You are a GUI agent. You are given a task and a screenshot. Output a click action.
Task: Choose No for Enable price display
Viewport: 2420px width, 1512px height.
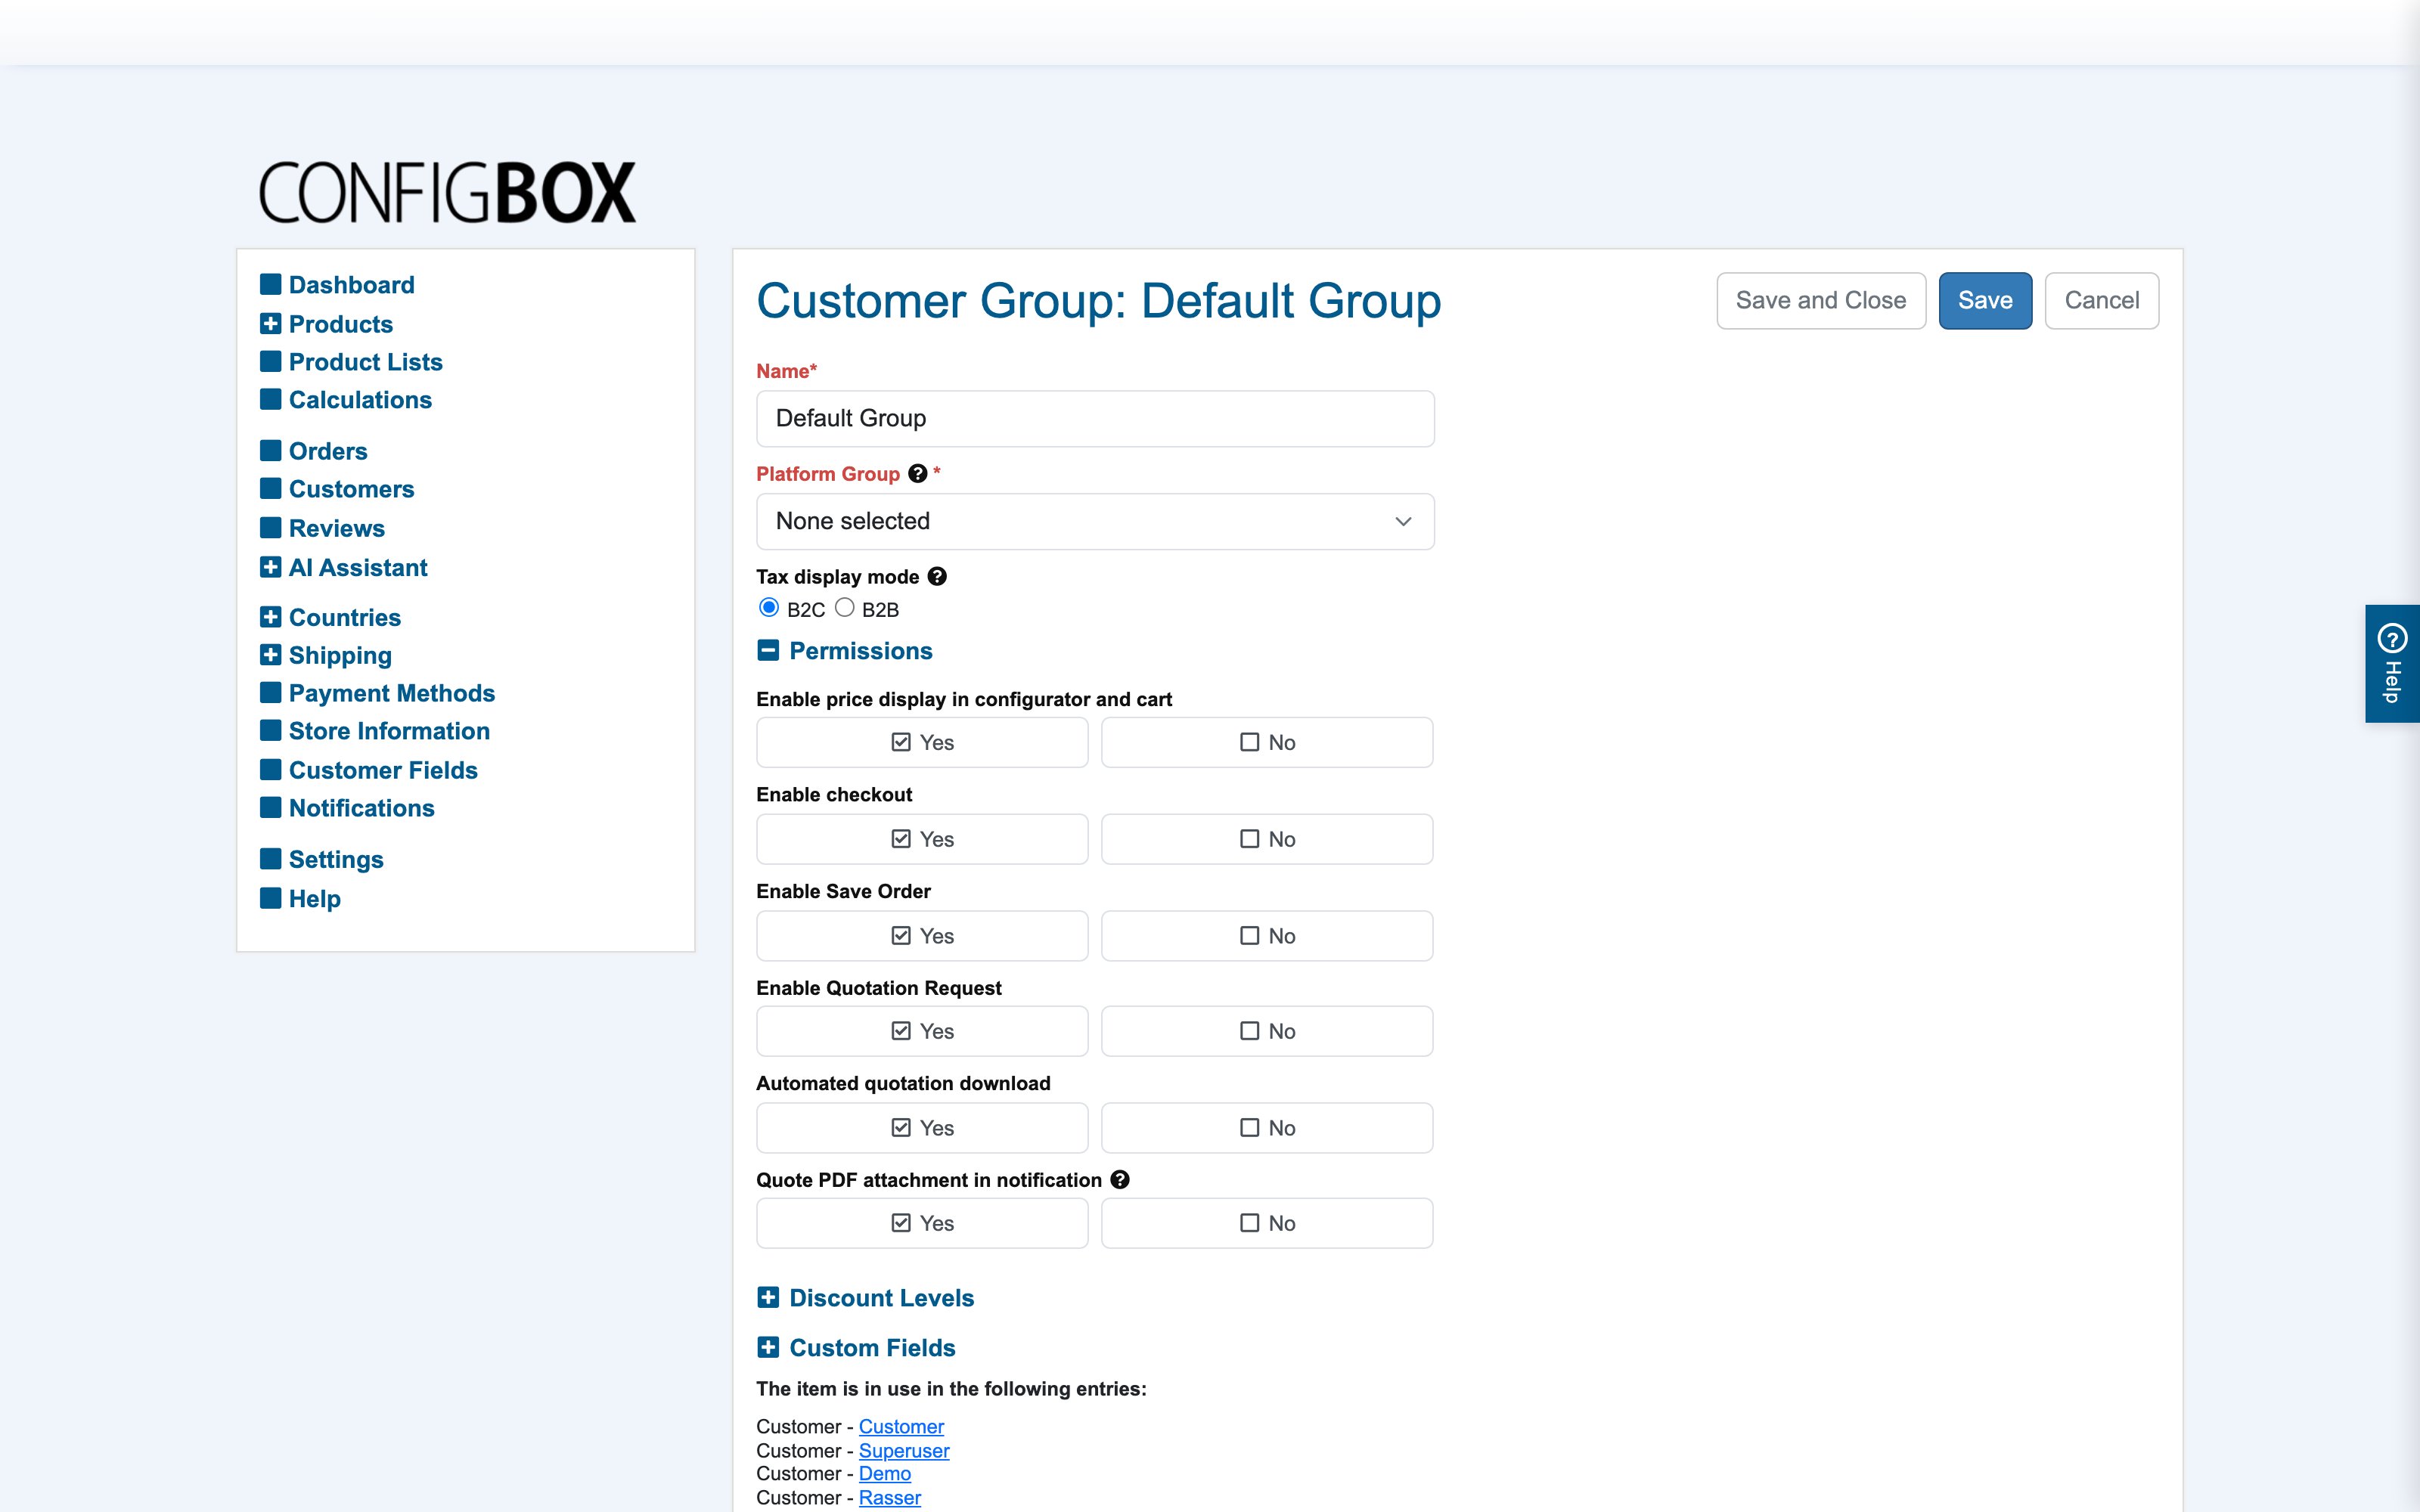pos(1267,743)
